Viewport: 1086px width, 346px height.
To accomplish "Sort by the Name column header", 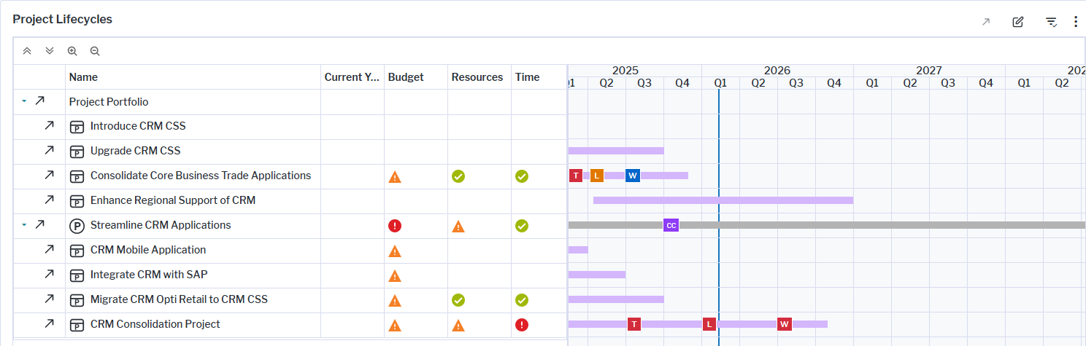I will (x=83, y=77).
